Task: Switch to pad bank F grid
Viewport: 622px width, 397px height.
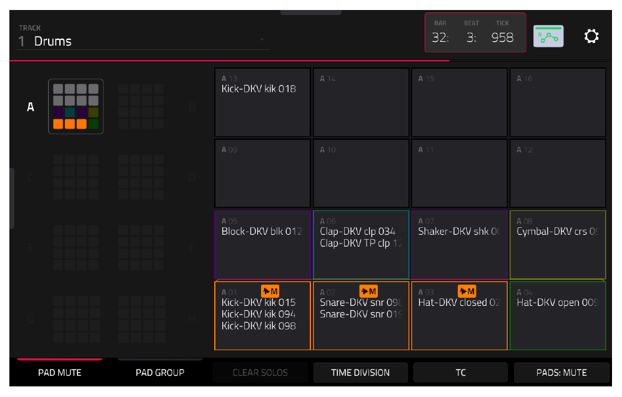Action: (141, 247)
